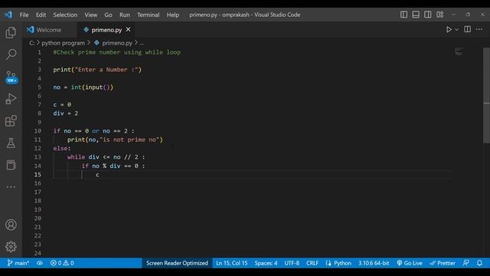The width and height of the screenshot is (490, 276).
Task: Open the Selection menu
Action: 65,15
